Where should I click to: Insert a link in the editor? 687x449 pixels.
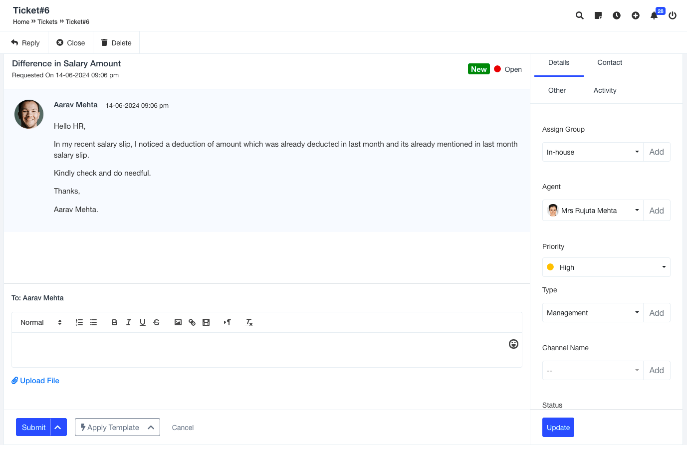[x=192, y=322]
